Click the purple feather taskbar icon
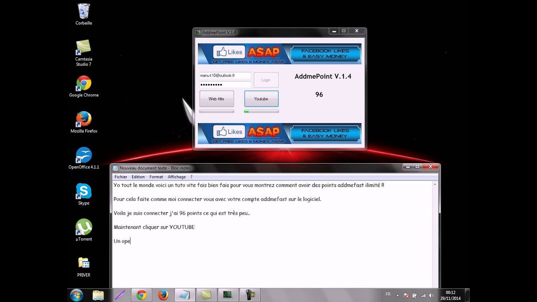Viewport: 537px width, 302px height. [x=120, y=295]
